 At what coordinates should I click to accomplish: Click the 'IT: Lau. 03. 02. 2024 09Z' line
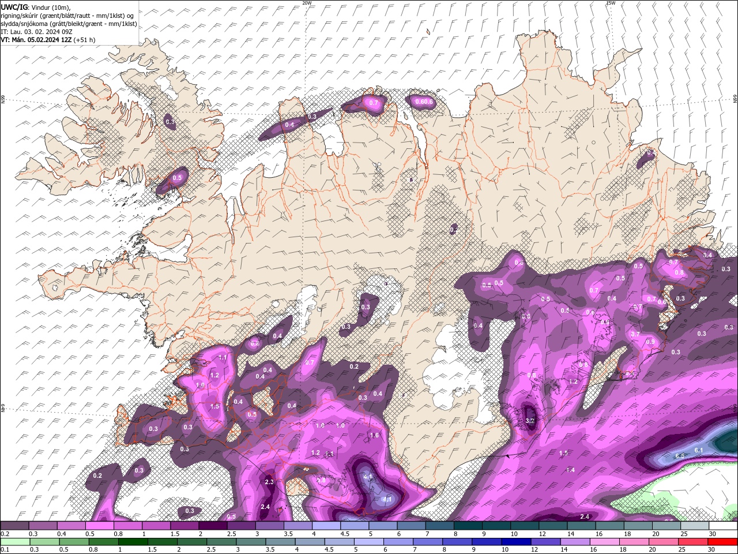36,32
